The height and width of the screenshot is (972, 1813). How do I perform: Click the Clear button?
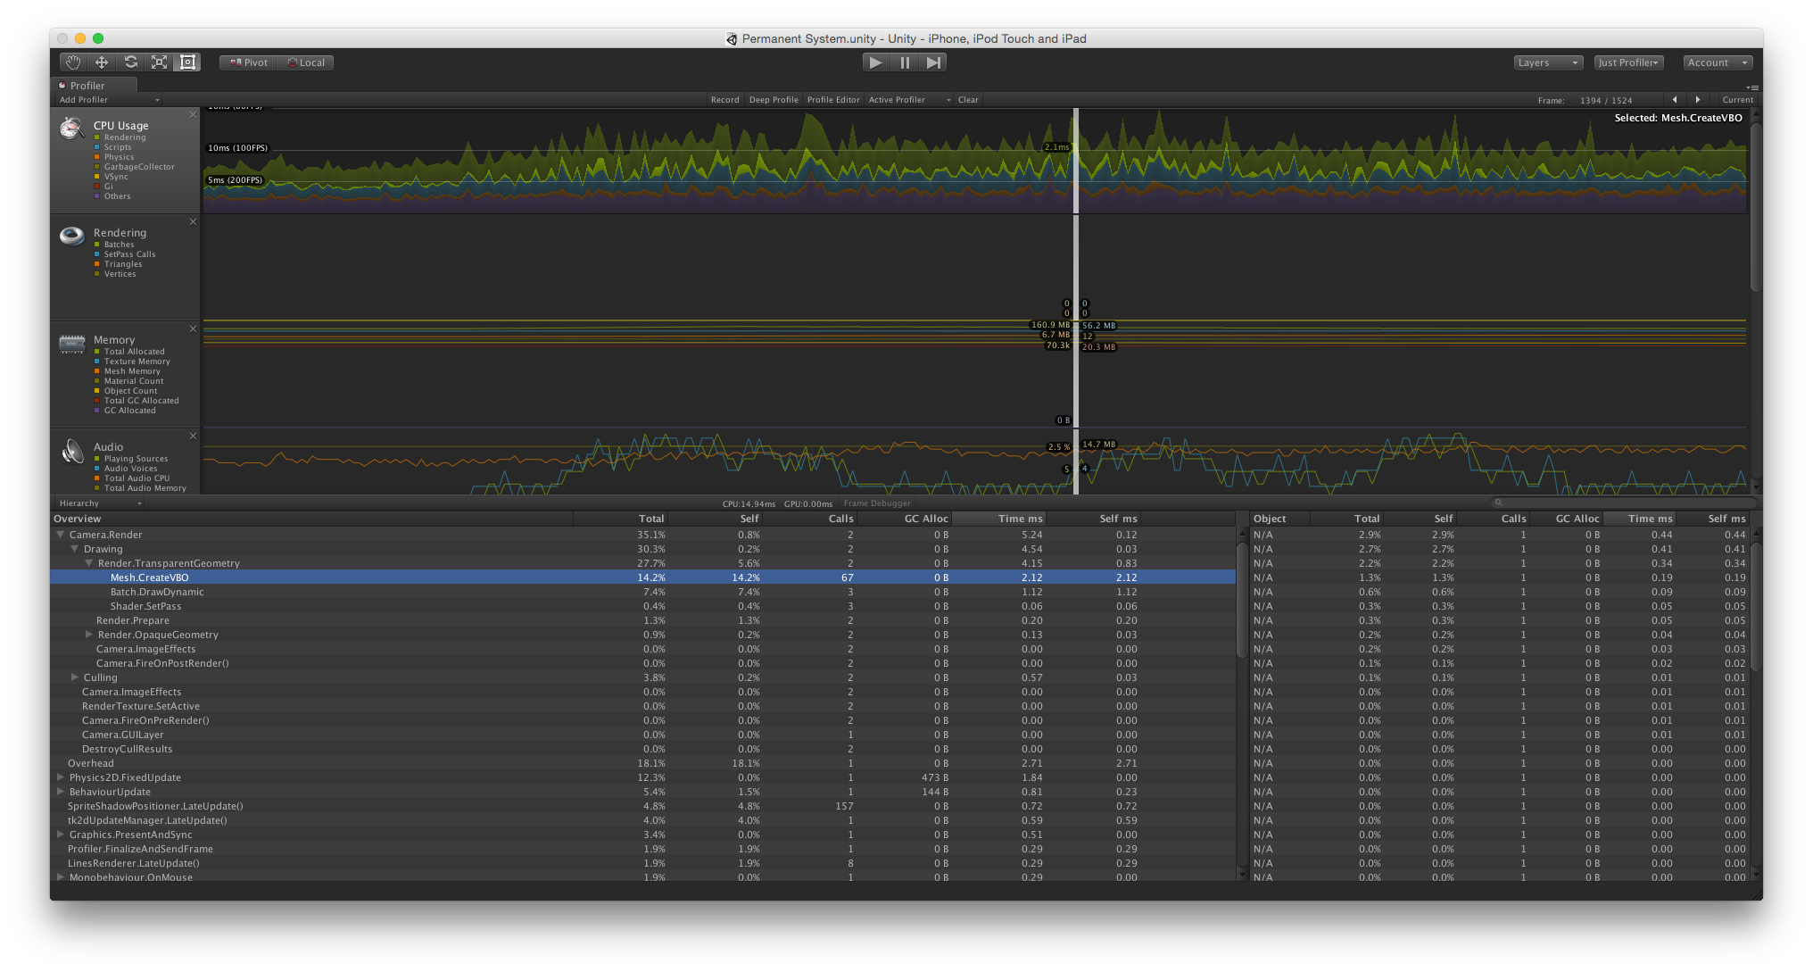click(968, 100)
